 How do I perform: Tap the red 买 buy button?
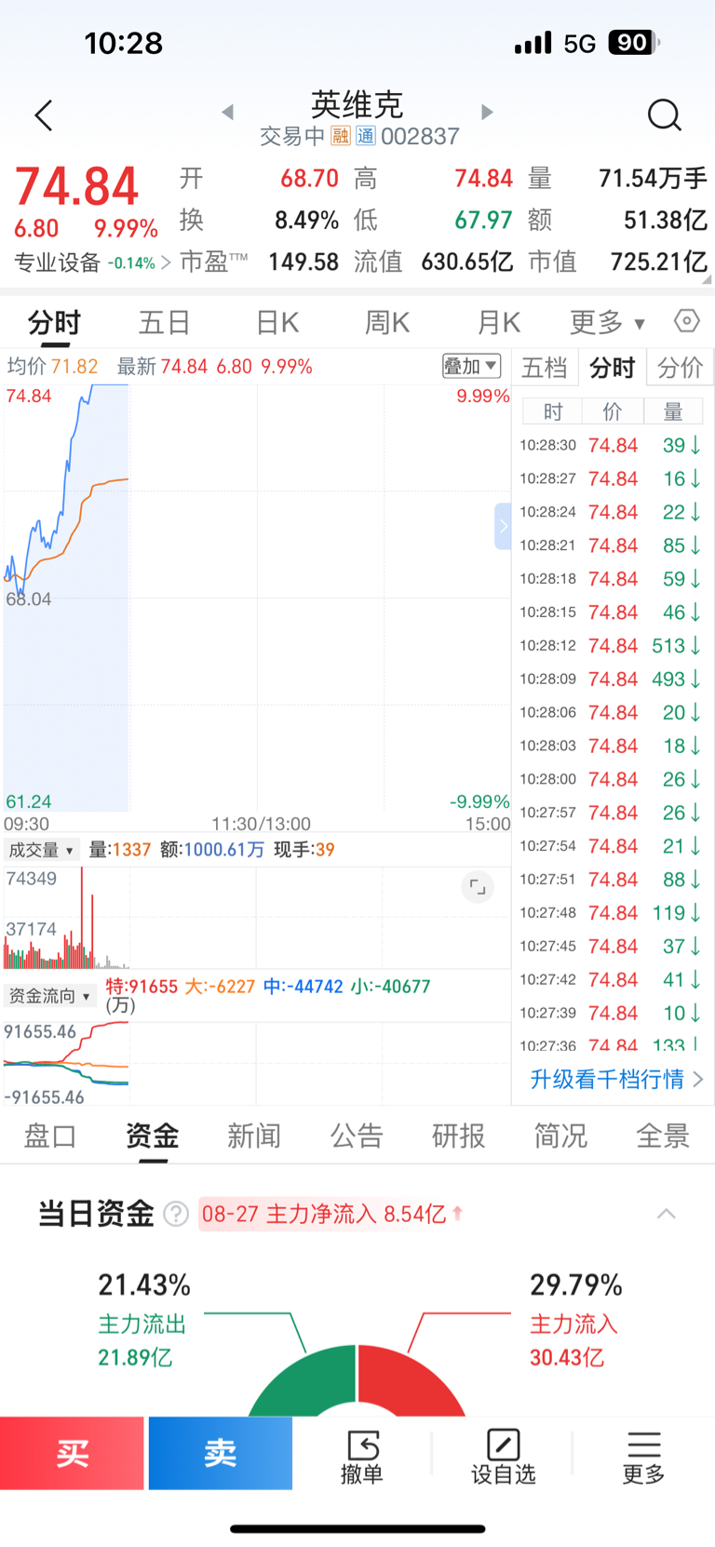72,1453
